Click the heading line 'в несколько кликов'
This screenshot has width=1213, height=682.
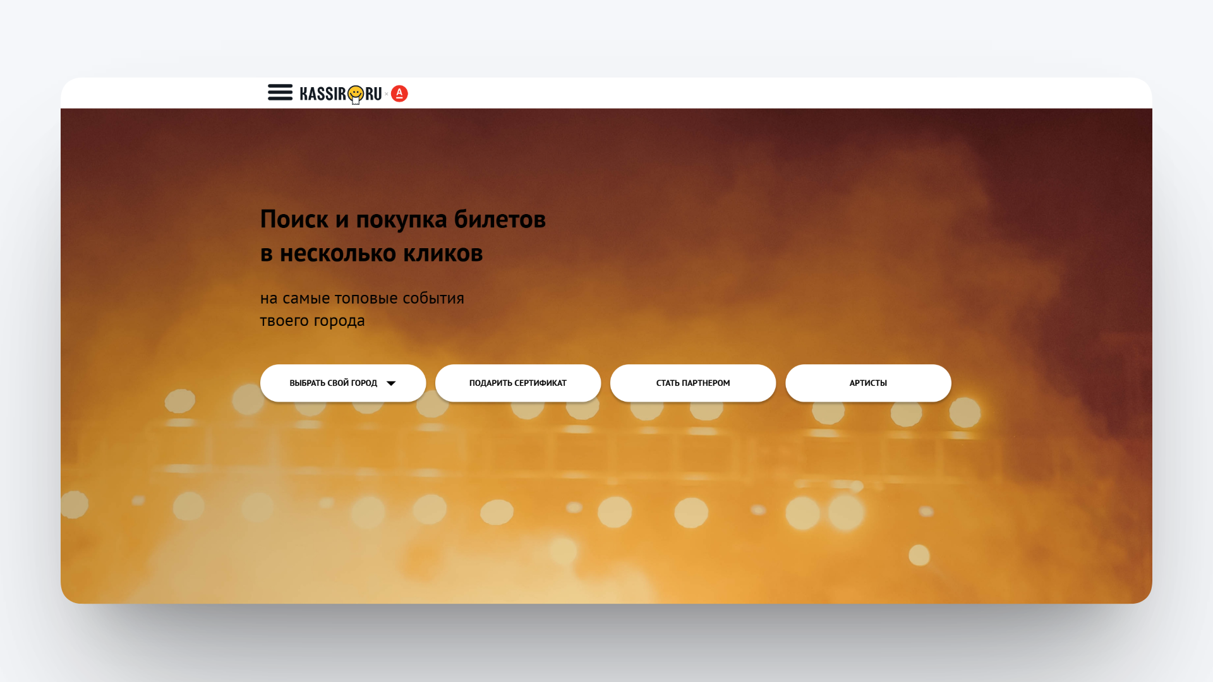(371, 253)
